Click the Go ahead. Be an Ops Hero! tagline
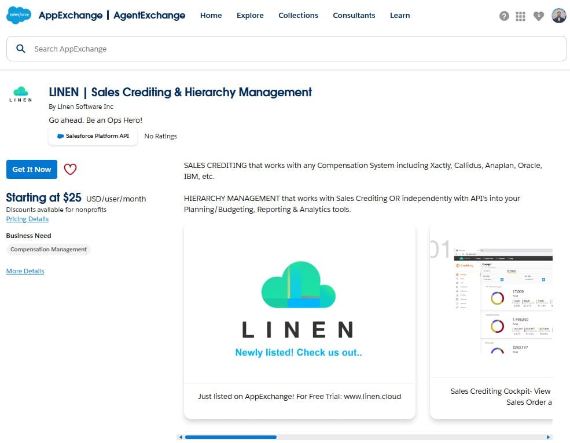The width and height of the screenshot is (570, 443). 95,120
